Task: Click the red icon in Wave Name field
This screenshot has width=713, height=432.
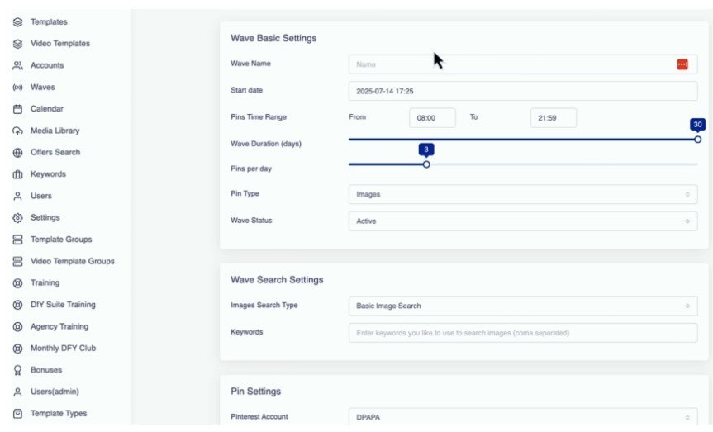Action: coord(682,64)
